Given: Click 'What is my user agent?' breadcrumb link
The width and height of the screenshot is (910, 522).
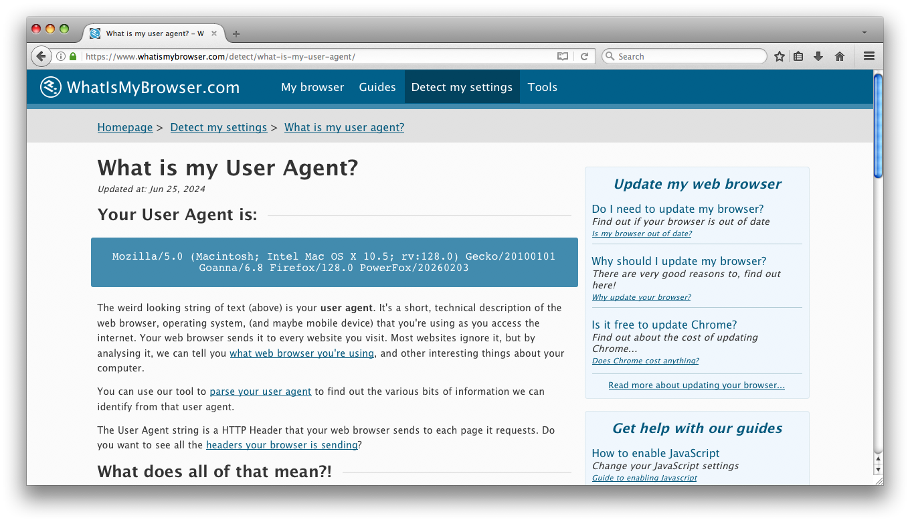Looking at the screenshot, I should coord(345,127).
